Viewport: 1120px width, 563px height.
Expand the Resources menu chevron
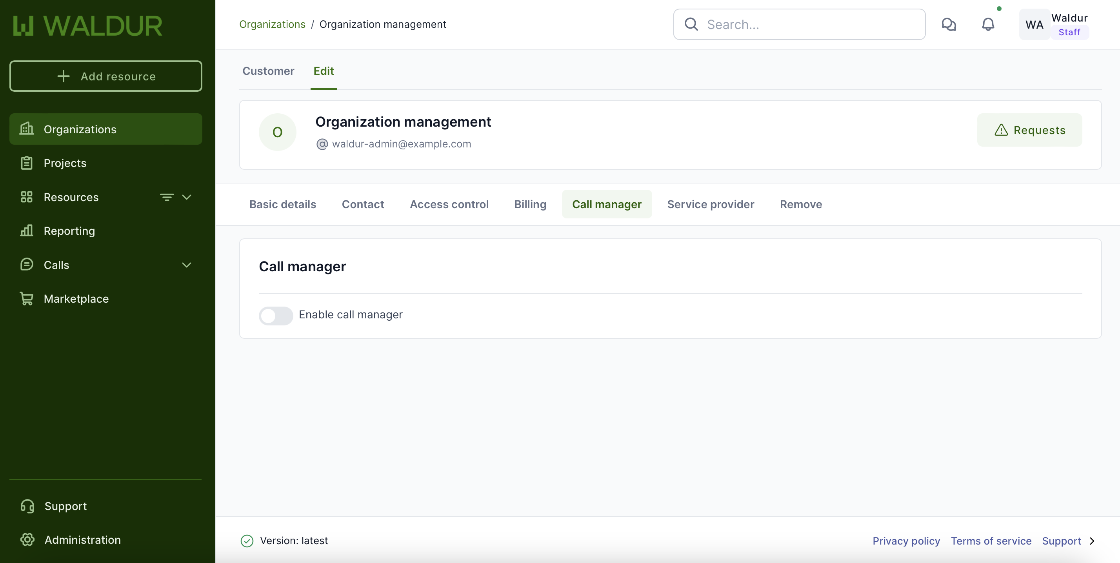[x=187, y=197]
